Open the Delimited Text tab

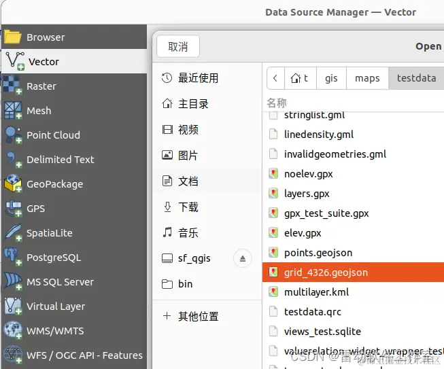tap(74, 159)
